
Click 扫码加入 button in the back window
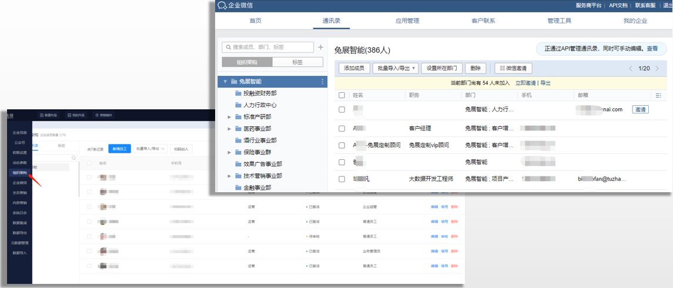[182, 149]
